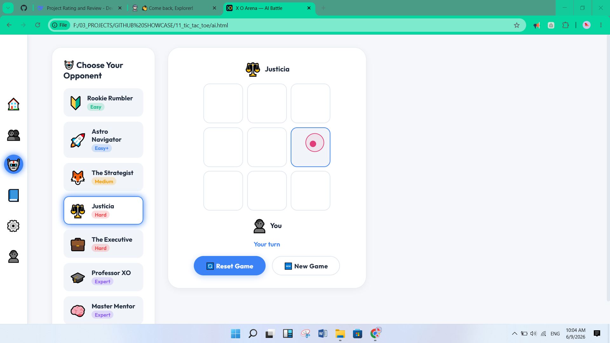Click the address bar URL field

tap(286, 25)
